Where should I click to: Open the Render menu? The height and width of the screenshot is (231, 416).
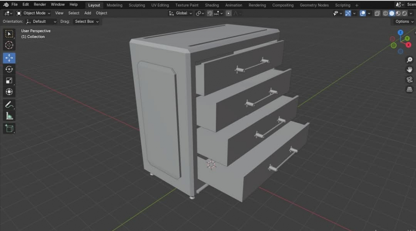(40, 4)
